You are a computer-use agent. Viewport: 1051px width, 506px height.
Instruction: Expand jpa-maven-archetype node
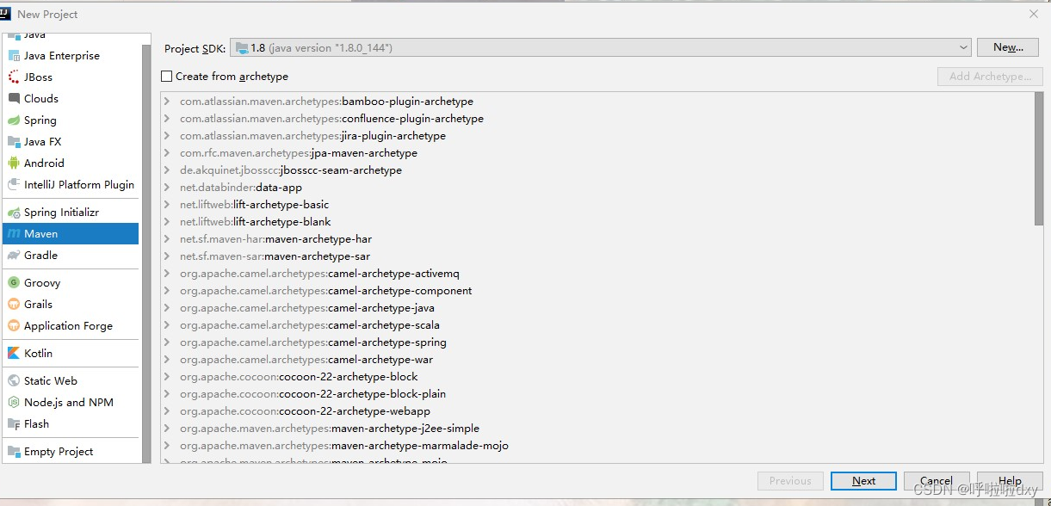(x=167, y=152)
